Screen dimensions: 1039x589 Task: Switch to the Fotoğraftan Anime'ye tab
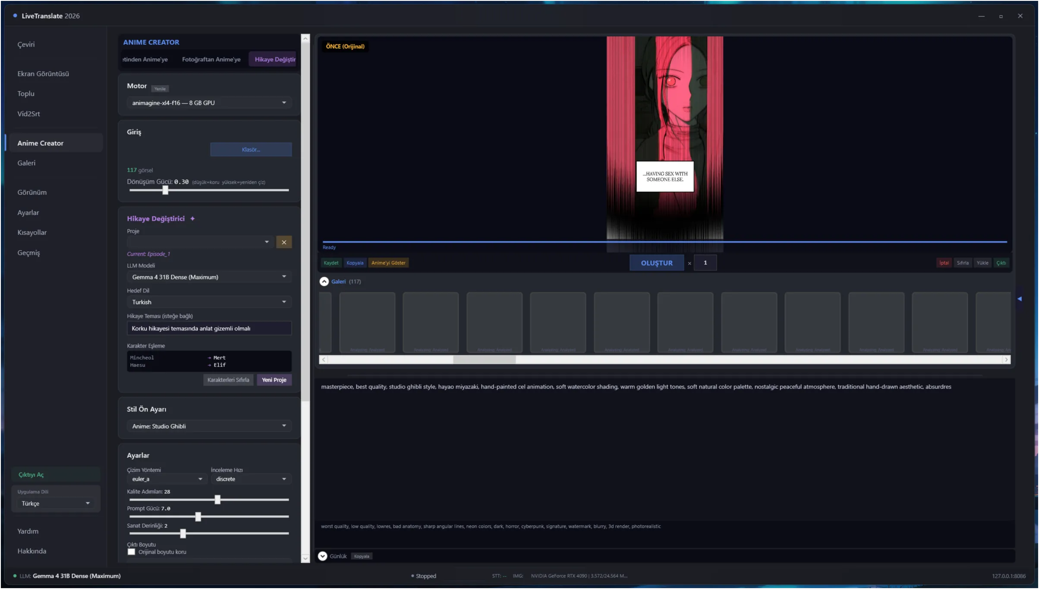(x=211, y=60)
